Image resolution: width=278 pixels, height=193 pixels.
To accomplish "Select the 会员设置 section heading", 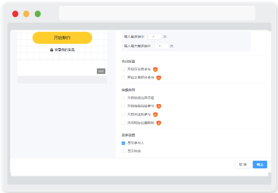I will coord(128,62).
